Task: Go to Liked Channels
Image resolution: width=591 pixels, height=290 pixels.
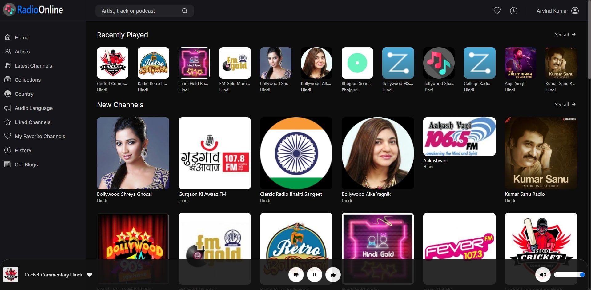Action: point(32,122)
